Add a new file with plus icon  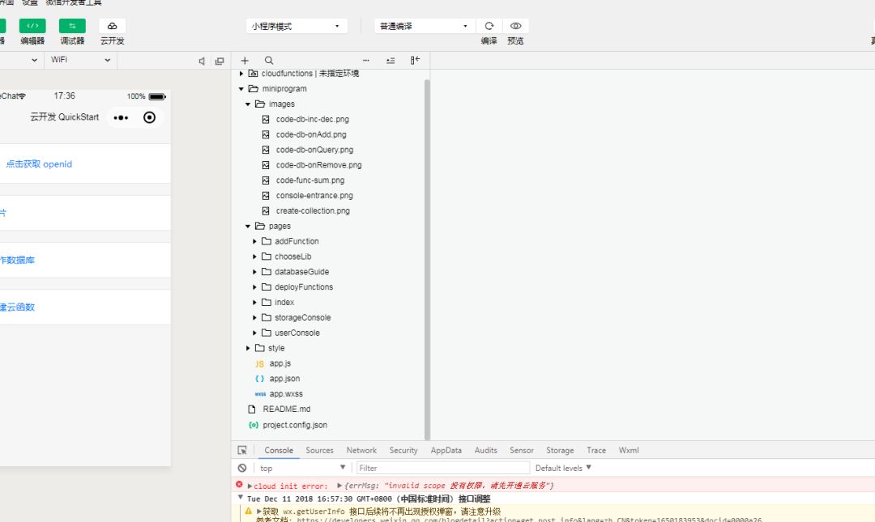pos(245,60)
